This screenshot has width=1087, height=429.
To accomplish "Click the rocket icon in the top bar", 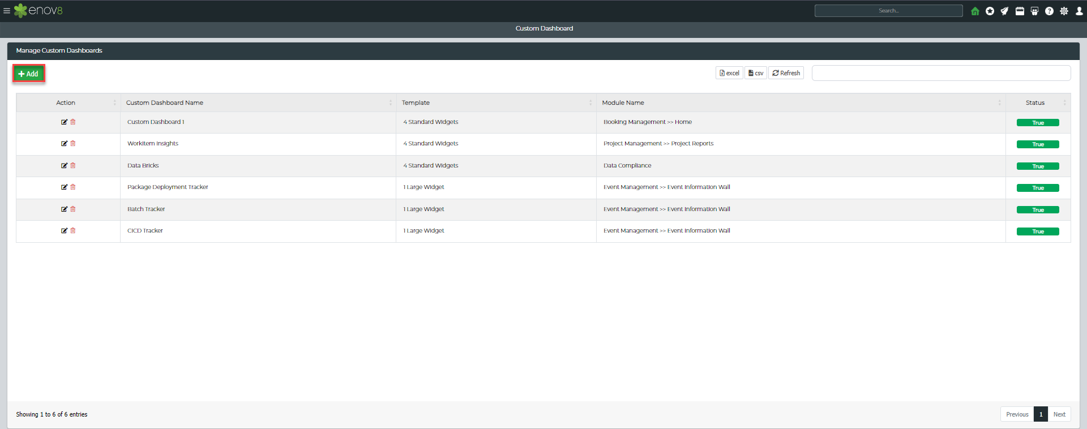I will (x=1004, y=11).
